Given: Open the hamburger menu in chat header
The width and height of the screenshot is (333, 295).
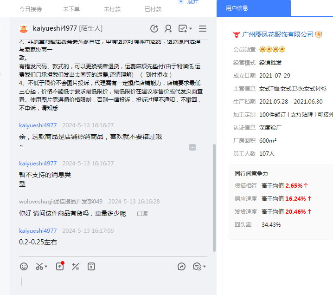Looking at the screenshot, I should [203, 28].
